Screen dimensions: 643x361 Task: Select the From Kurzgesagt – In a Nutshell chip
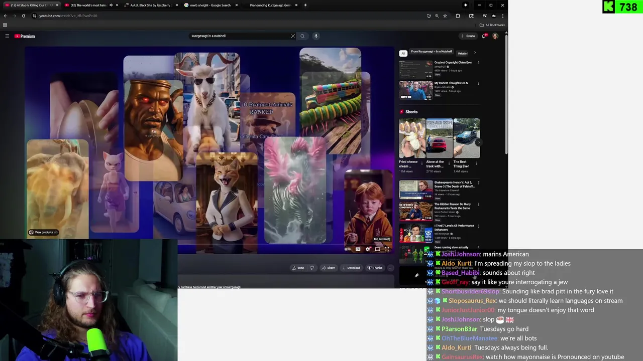pyautogui.click(x=431, y=52)
